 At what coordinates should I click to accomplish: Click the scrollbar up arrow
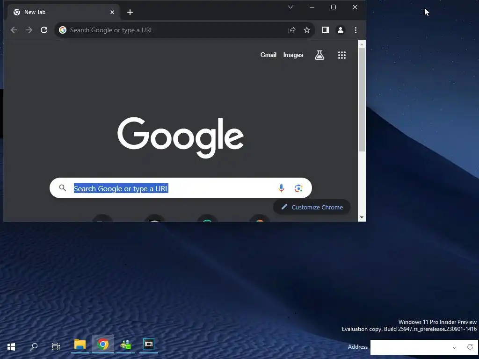362,44
